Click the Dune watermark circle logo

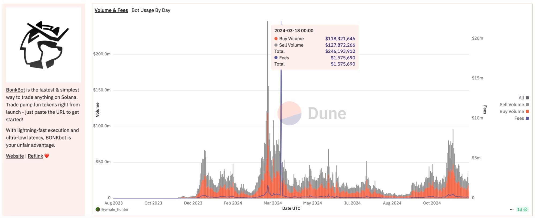pos(289,113)
